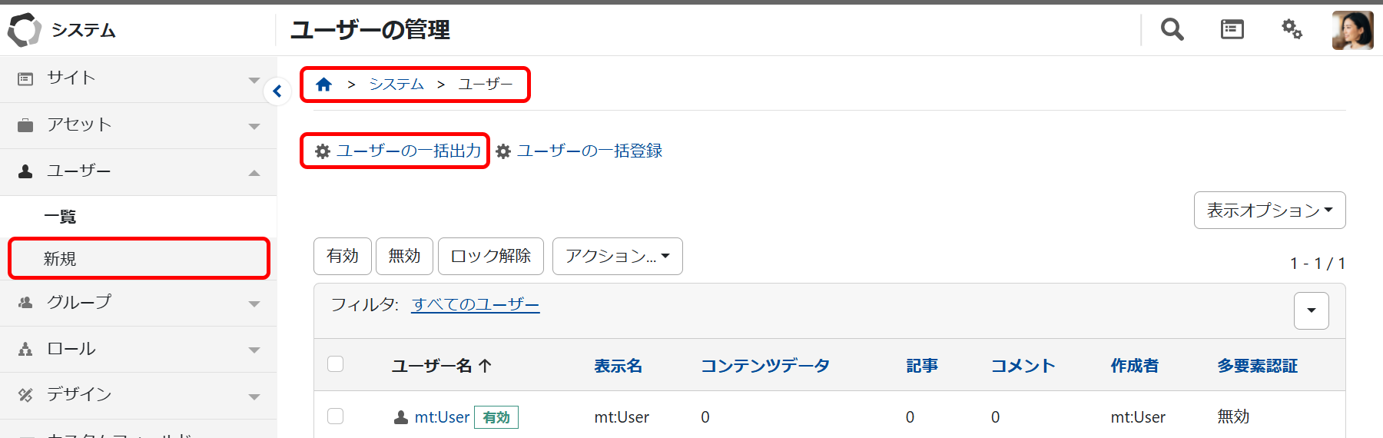Click the user profile avatar
Screen dimensions: 1383x438
coord(1352,31)
